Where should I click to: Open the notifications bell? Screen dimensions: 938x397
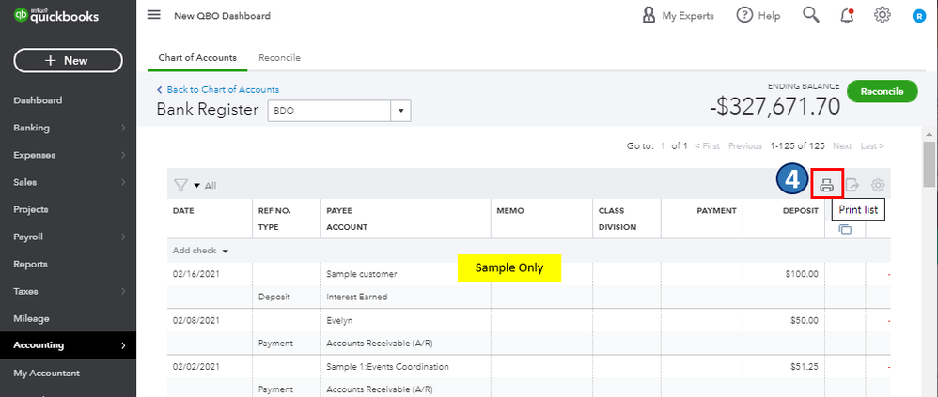[847, 15]
